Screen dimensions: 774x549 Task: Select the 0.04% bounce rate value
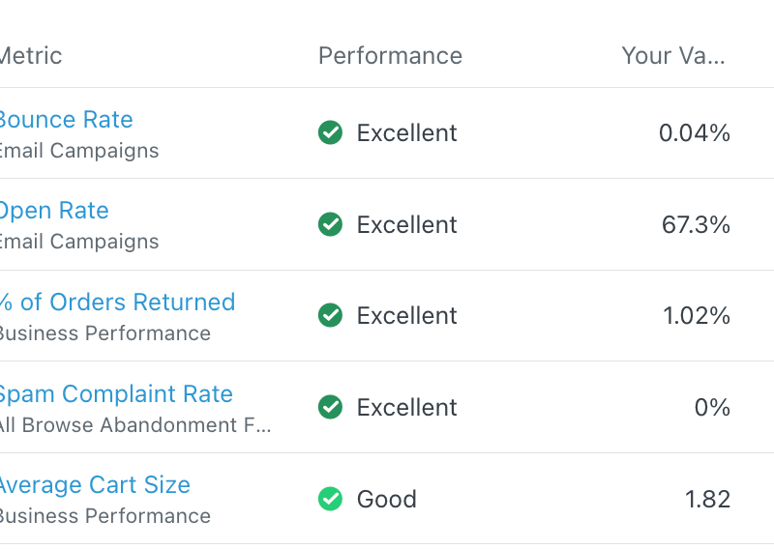694,133
